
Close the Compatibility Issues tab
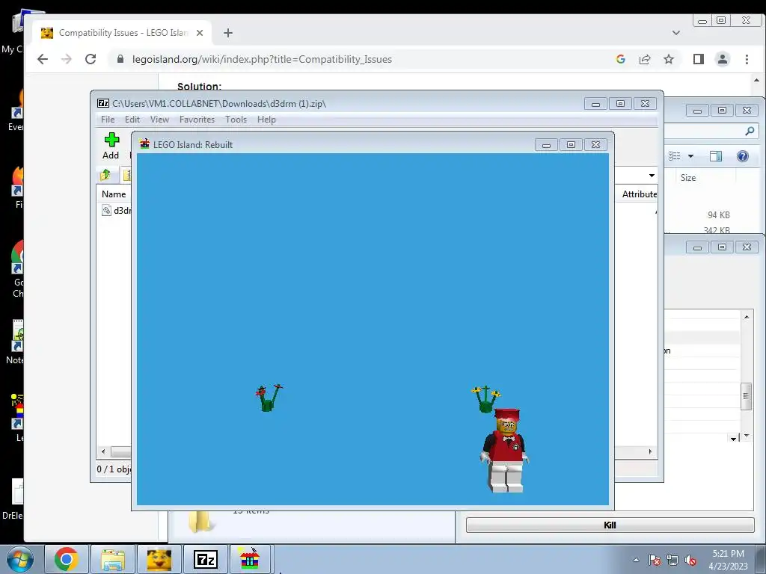pos(199,33)
